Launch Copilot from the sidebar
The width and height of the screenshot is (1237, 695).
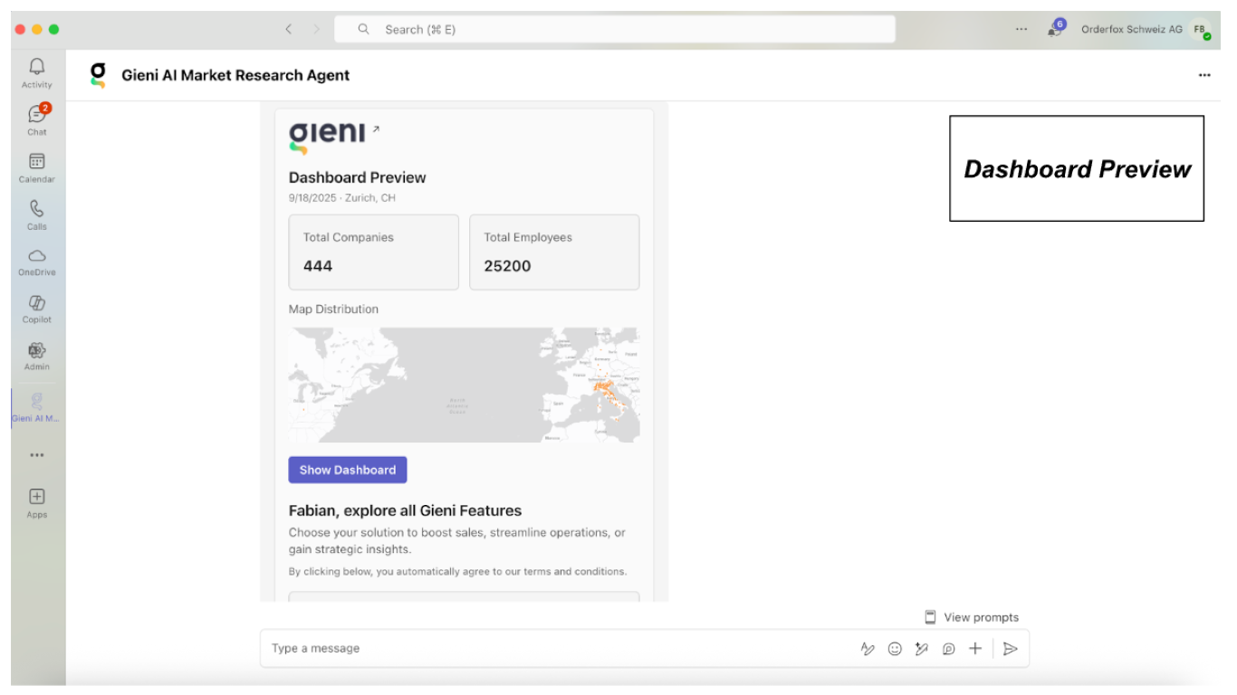tap(37, 309)
